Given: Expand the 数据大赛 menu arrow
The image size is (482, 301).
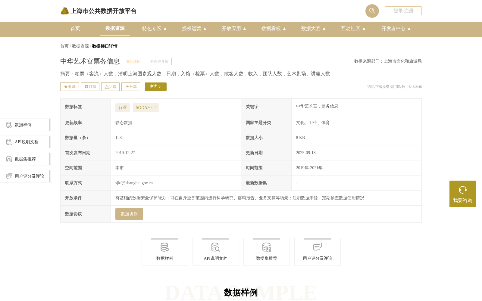Looking at the screenshot, I should tap(324, 29).
